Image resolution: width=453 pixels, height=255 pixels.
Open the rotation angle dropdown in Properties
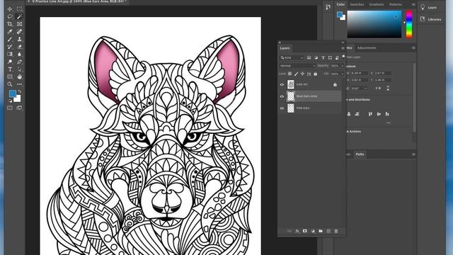(365, 88)
